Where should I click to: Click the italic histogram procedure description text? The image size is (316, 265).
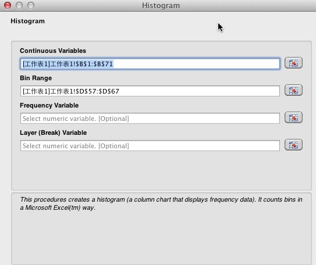161,203
